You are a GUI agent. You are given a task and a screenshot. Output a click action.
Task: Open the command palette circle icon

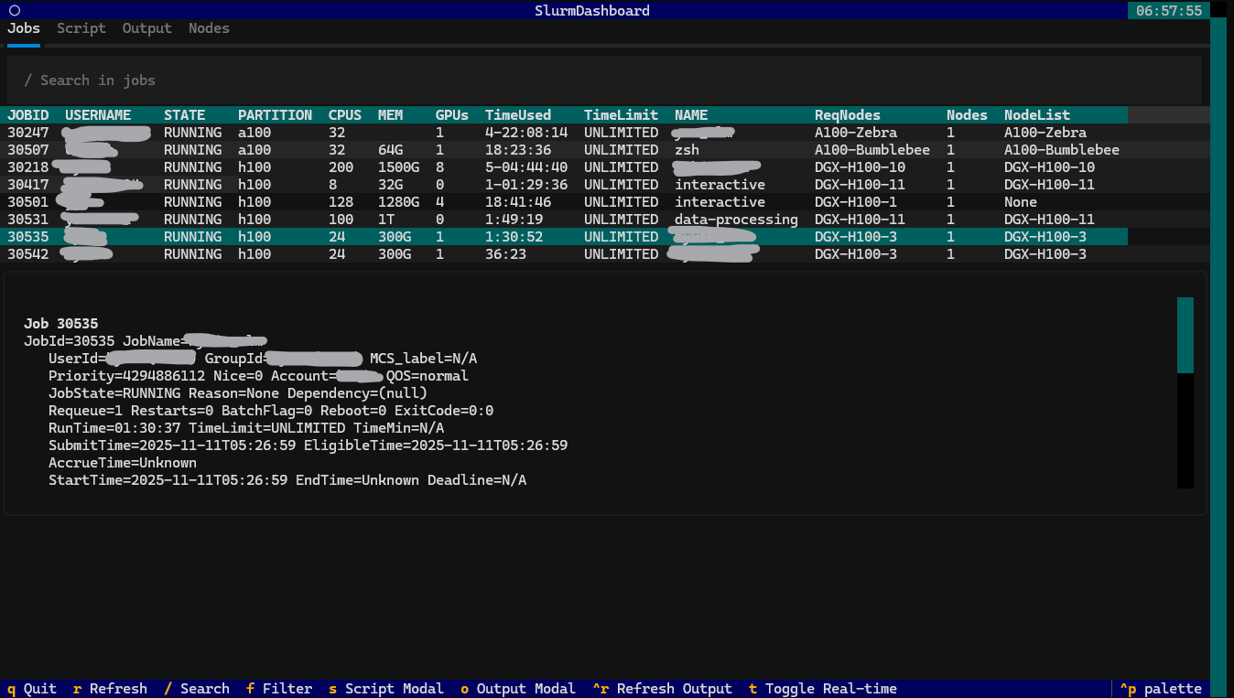(x=15, y=11)
